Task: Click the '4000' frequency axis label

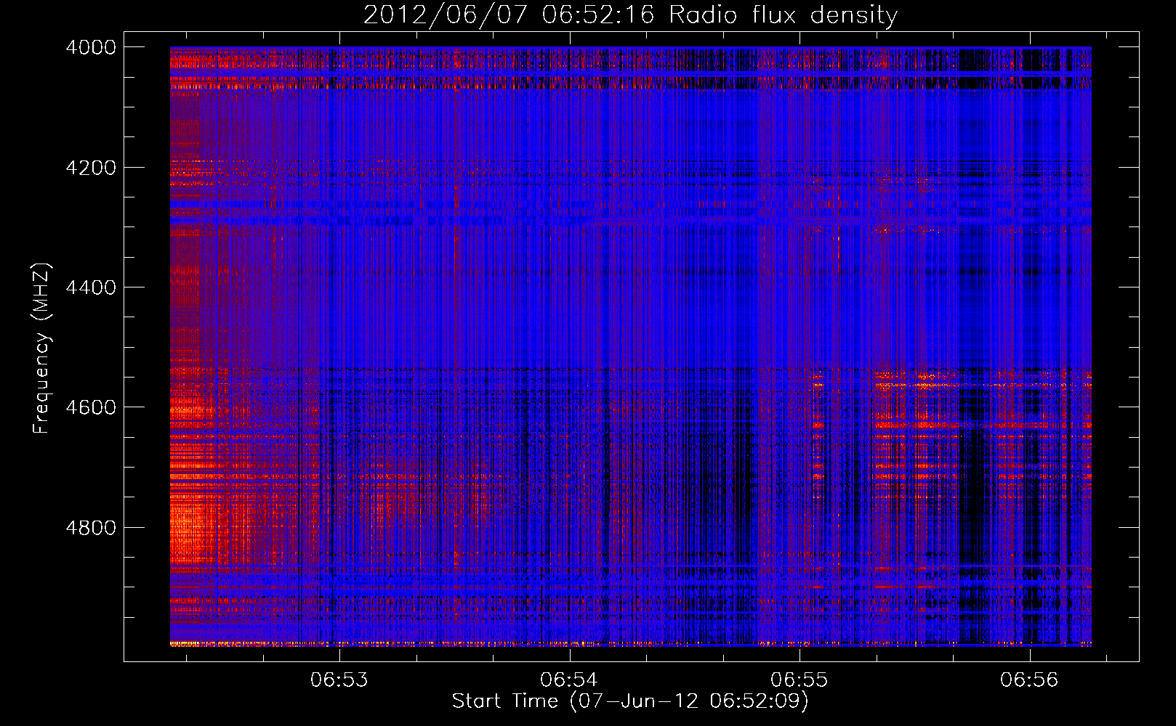Action: (x=91, y=47)
